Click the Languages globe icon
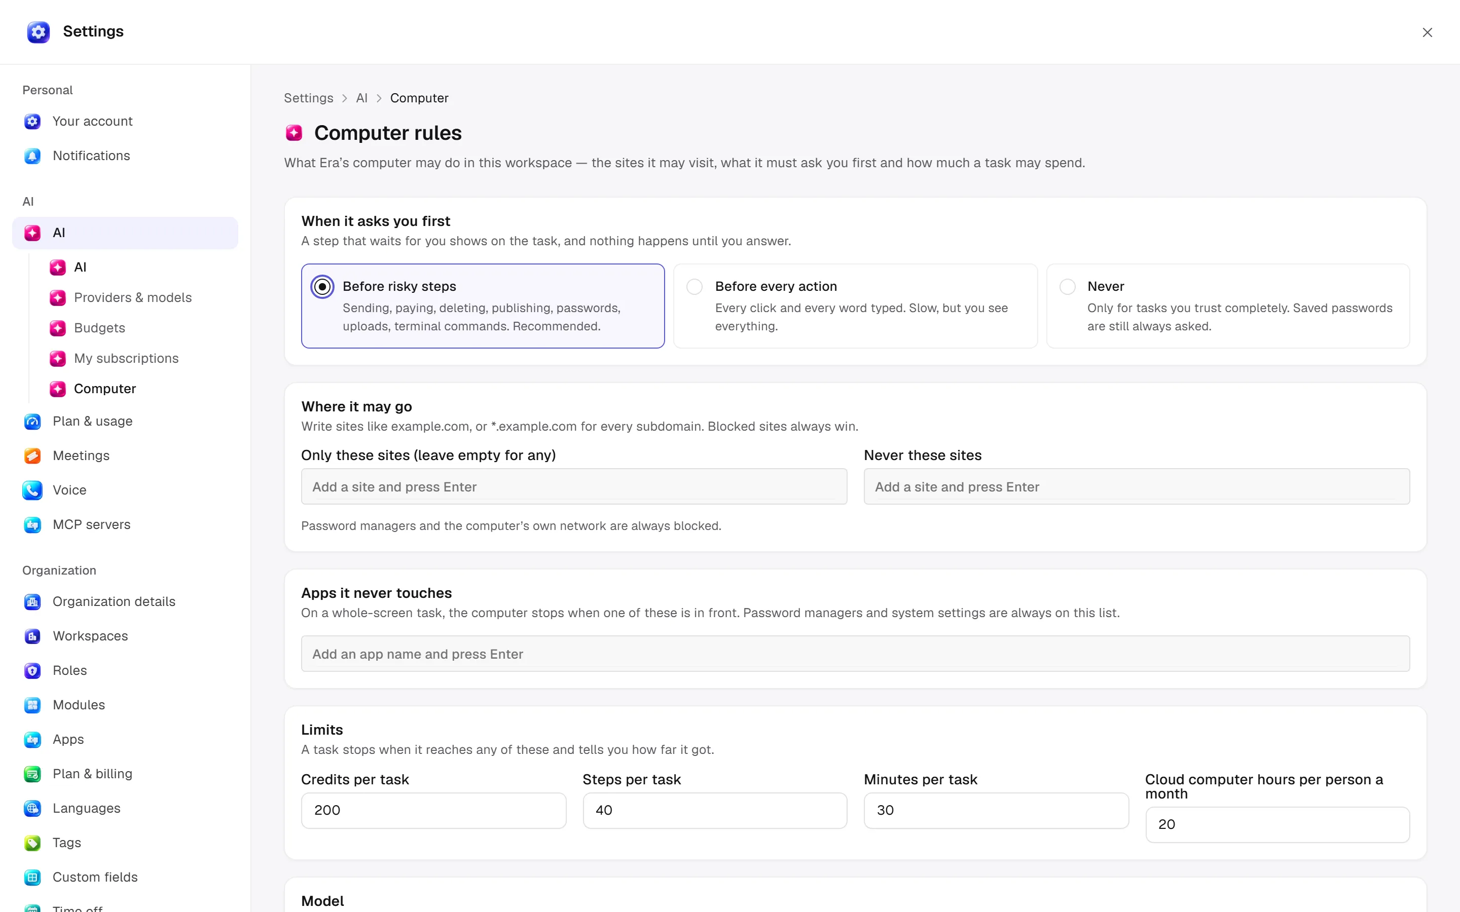This screenshot has width=1460, height=912. point(32,808)
